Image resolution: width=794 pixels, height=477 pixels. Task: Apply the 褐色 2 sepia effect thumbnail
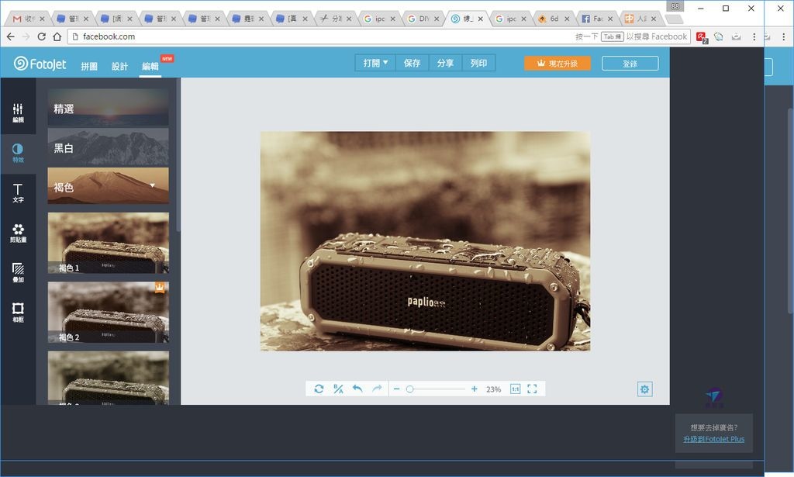[109, 313]
